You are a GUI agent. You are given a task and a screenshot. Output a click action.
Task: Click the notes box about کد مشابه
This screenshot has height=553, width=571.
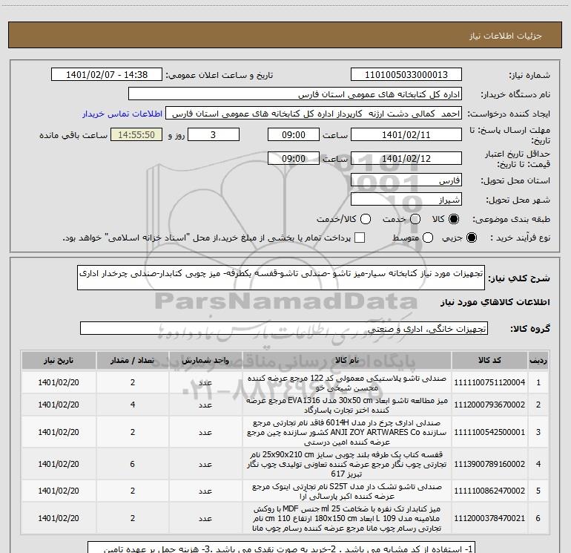(282, 548)
